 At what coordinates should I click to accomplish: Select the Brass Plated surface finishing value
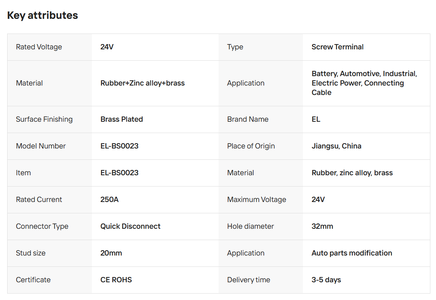click(122, 119)
